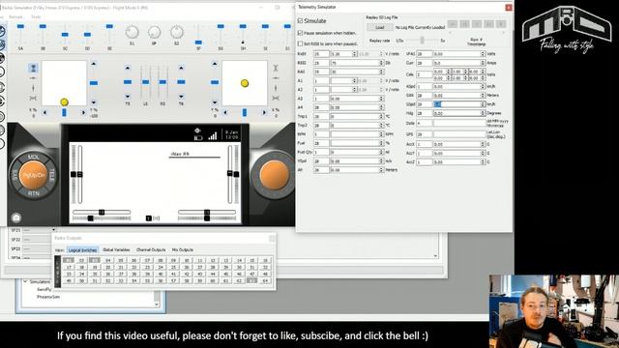Click left stick vertical trim up arrow
Image resolution: width=619 pixels, height=348 pixels.
(94, 64)
